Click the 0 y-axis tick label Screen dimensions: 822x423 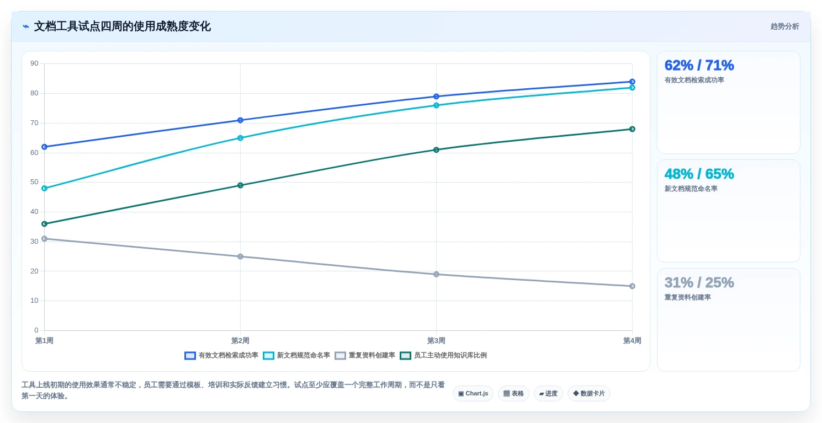point(36,330)
